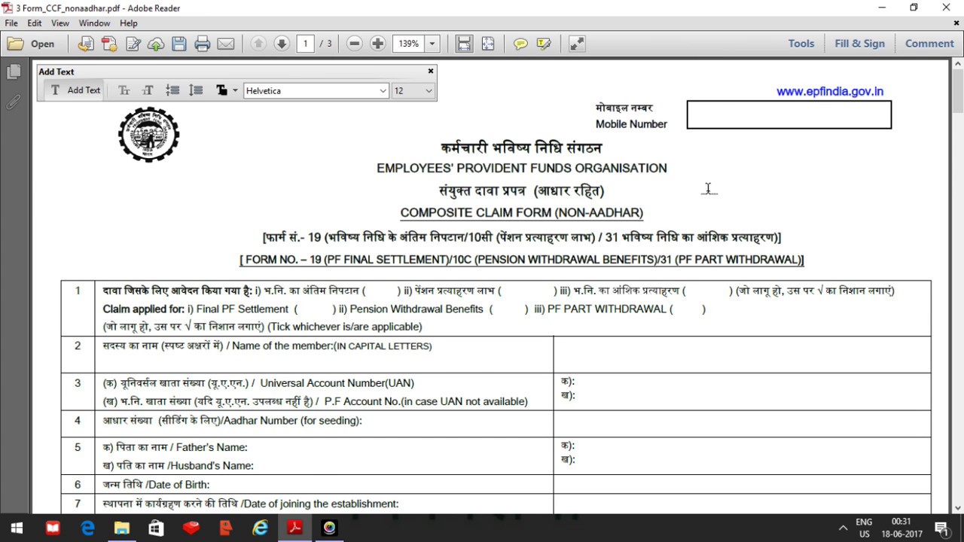964x542 pixels.
Task: Show page thumbnails panel
Action: pyautogui.click(x=14, y=72)
